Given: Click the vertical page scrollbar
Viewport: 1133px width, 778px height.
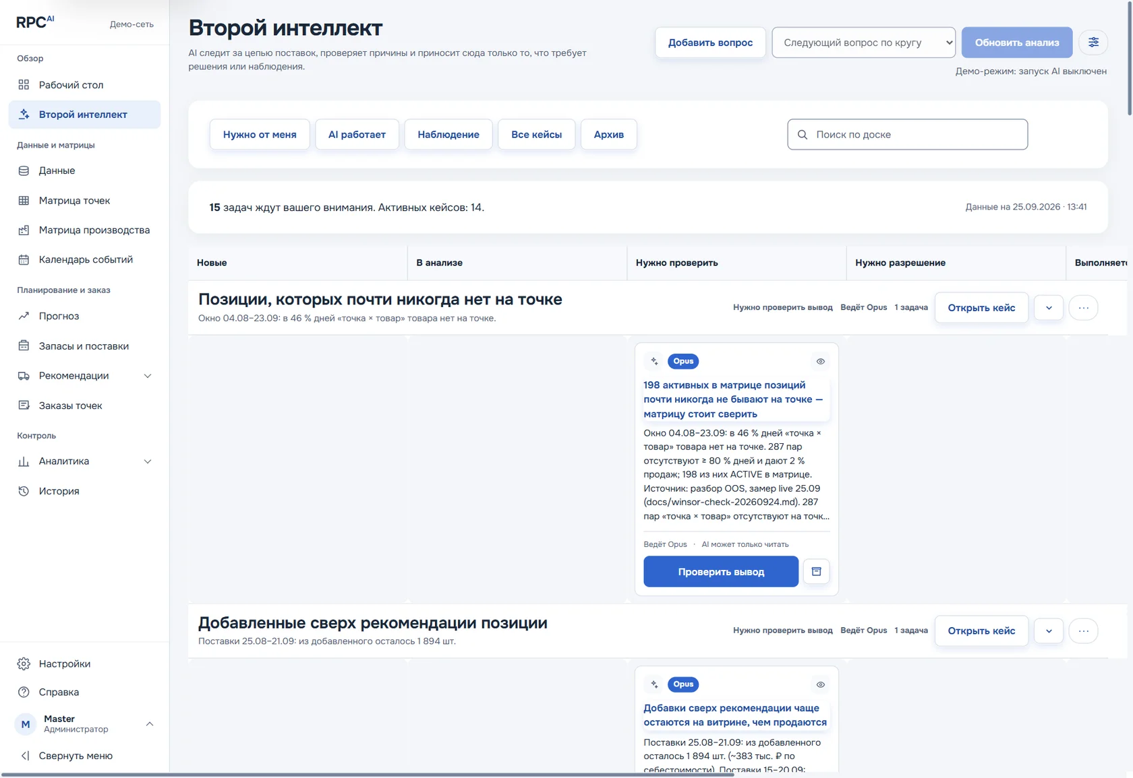Looking at the screenshot, I should tap(1130, 59).
